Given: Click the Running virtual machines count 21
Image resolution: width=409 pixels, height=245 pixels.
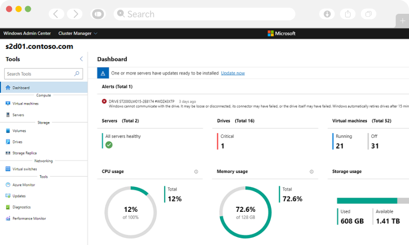Looking at the screenshot, I should tap(339, 146).
